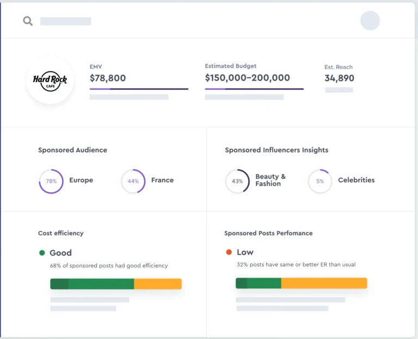Select the Europe label

click(81, 180)
